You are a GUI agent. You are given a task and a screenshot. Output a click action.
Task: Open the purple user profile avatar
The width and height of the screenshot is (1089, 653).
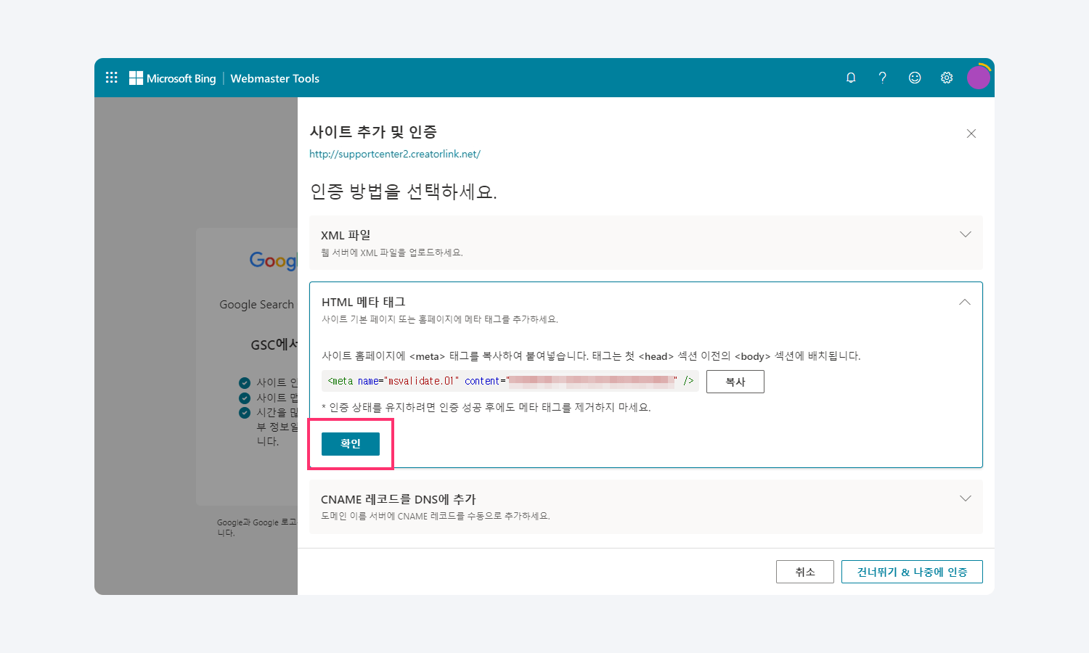click(x=978, y=77)
